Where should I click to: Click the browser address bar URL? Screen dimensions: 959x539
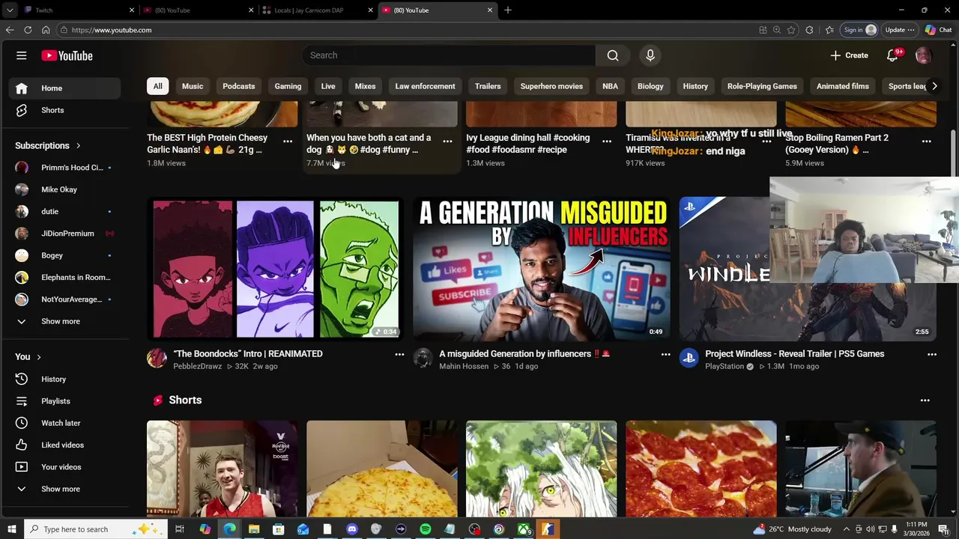click(112, 30)
